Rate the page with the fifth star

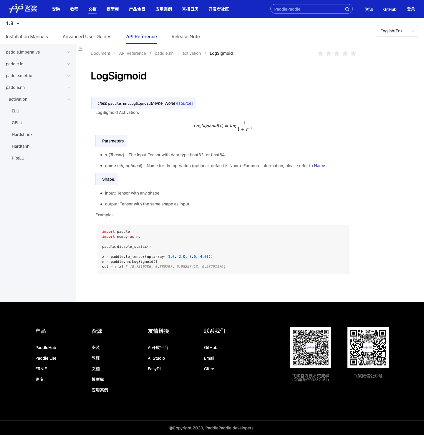[353, 53]
